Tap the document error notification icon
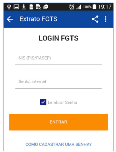 pos(38,7)
